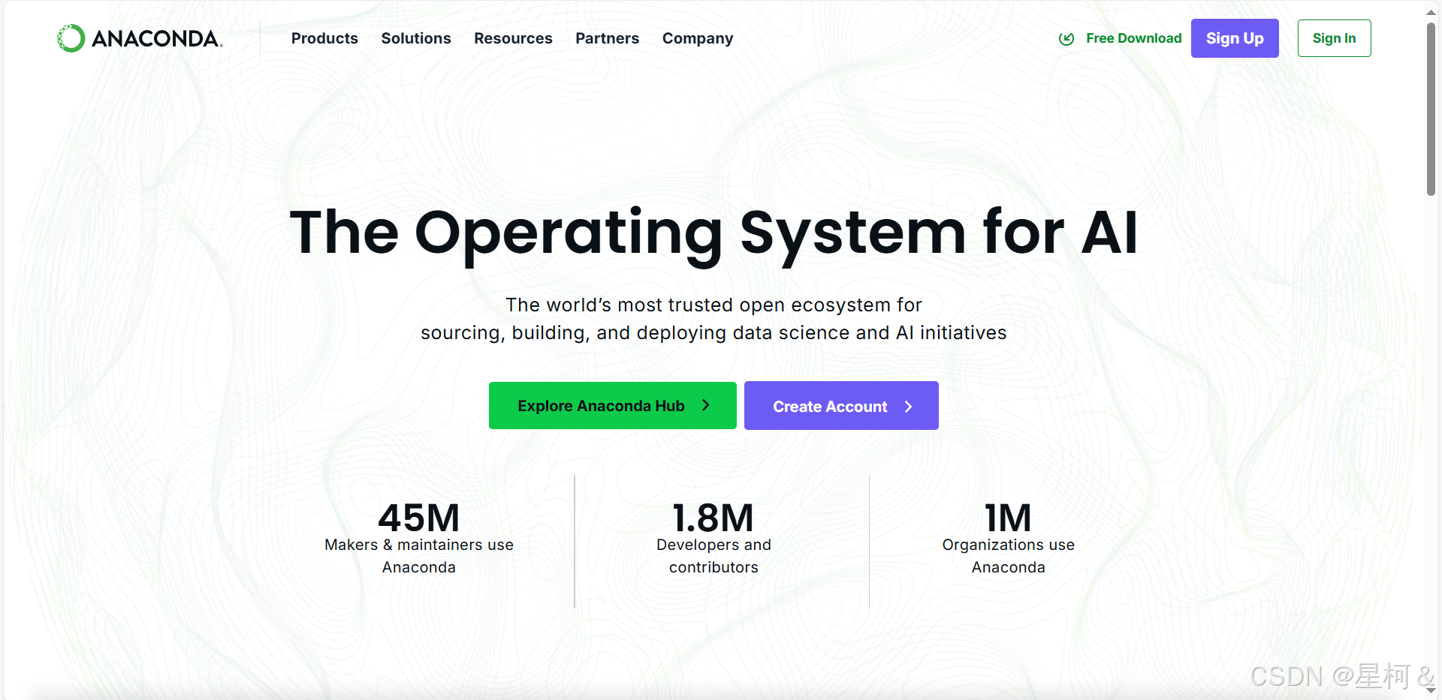Viewport: 1442px width, 700px height.
Task: Open the Company menu
Action: coord(698,38)
